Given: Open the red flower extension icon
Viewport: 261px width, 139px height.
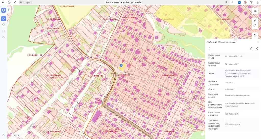Looking at the screenshot, I should click(x=245, y=2).
